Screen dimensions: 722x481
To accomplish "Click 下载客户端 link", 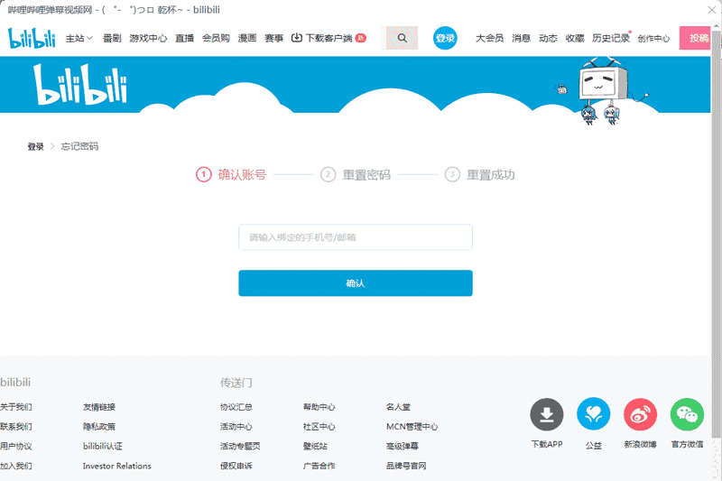I will (329, 38).
